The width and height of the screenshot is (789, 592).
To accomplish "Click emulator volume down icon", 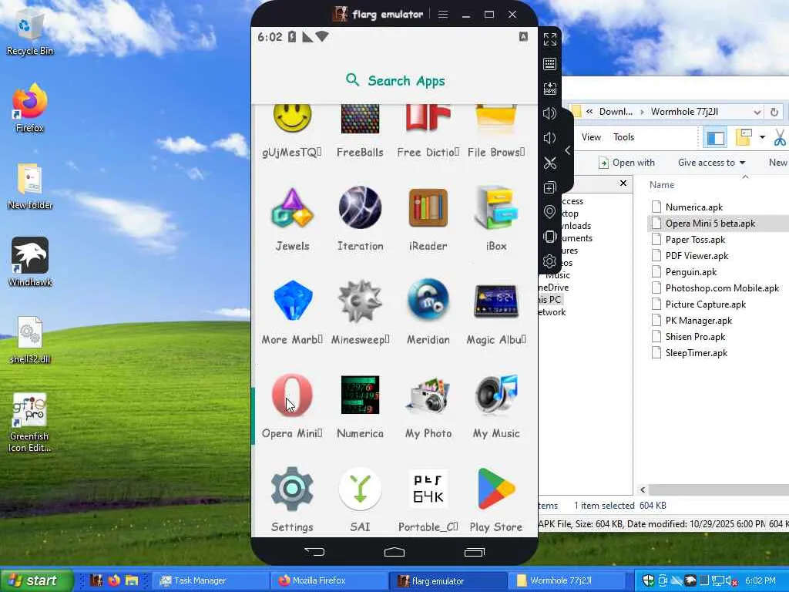I will [x=550, y=138].
